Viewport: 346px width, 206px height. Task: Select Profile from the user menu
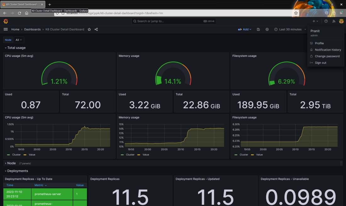coord(319,43)
